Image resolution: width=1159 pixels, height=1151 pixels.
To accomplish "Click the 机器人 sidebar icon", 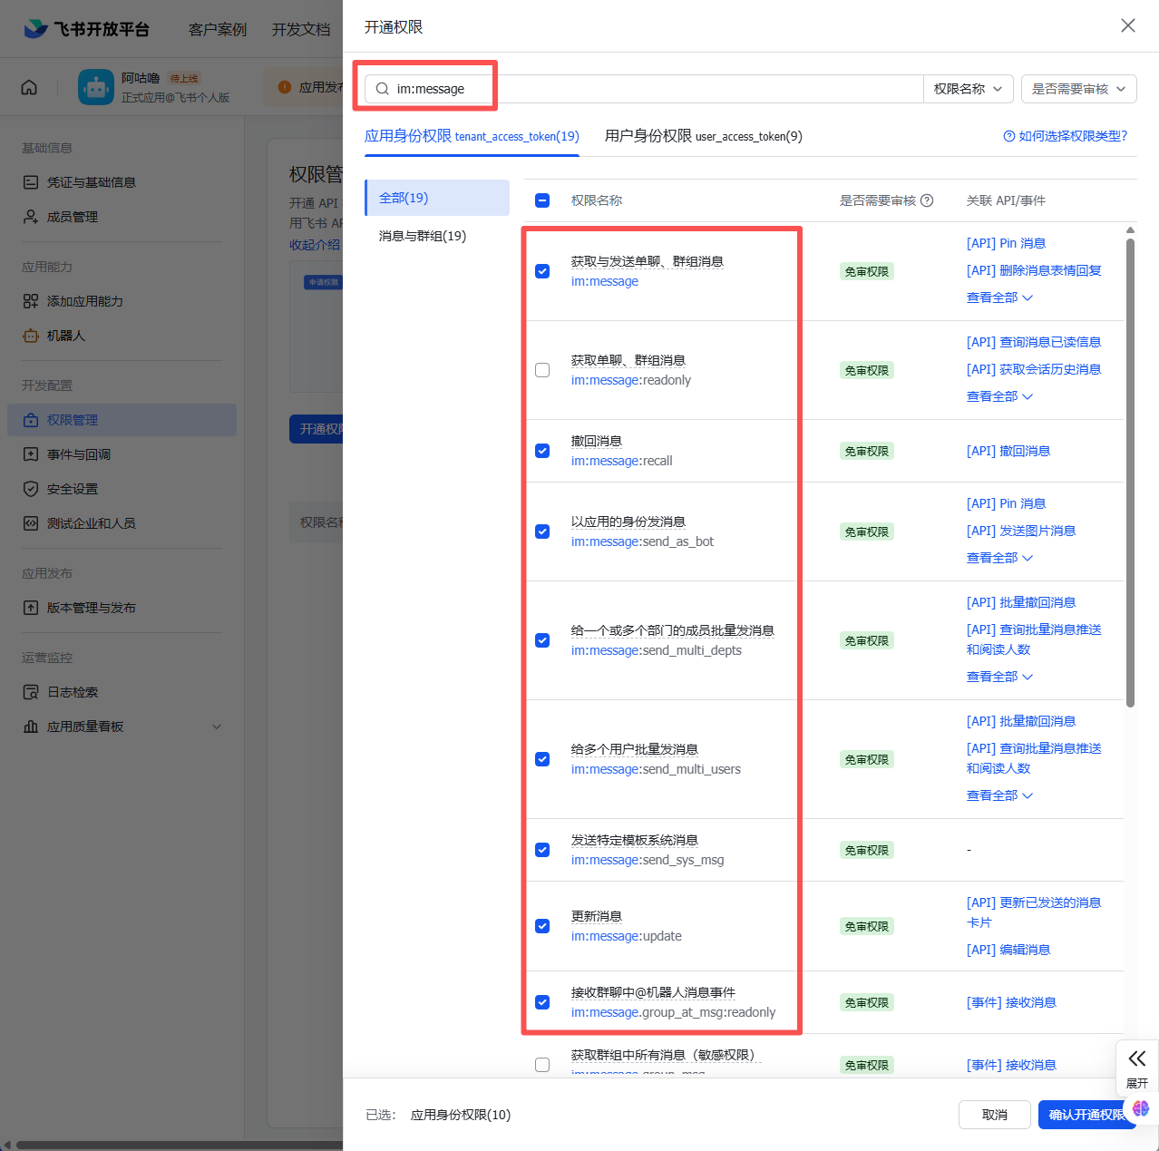I will coord(31,336).
